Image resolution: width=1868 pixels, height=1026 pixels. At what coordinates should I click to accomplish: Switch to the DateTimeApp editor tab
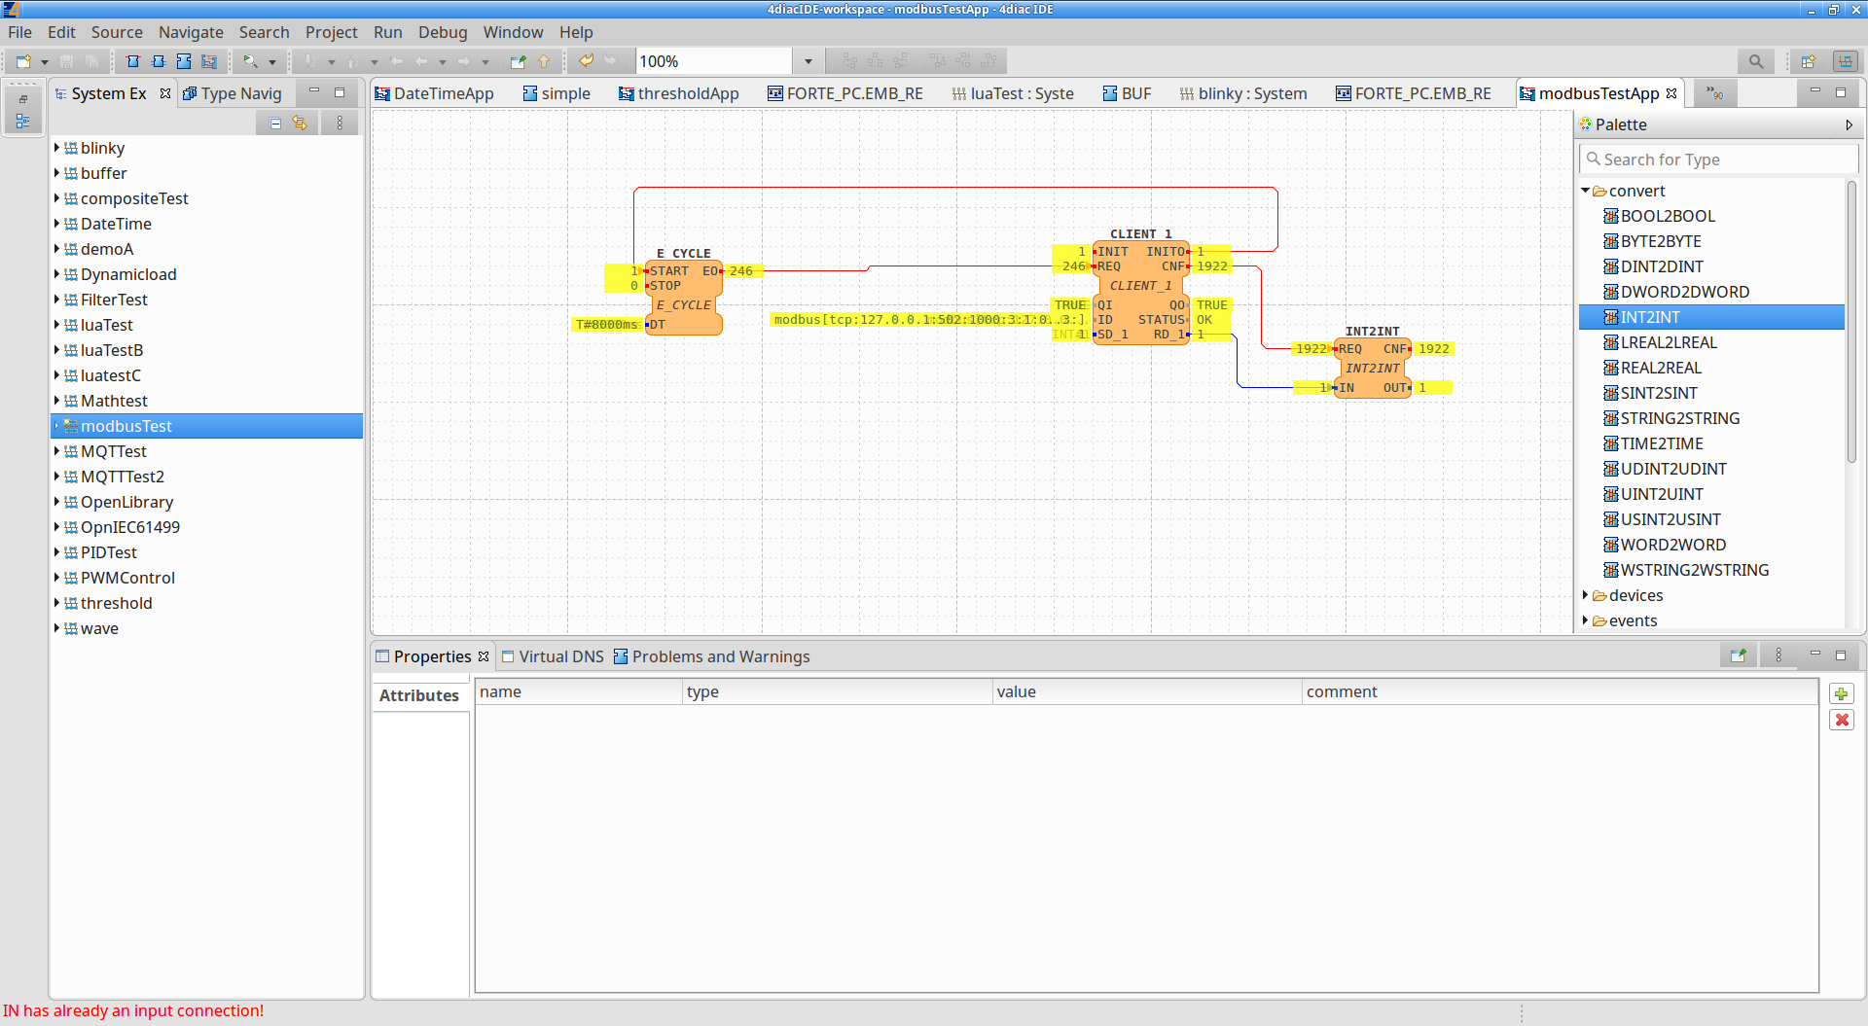click(434, 93)
